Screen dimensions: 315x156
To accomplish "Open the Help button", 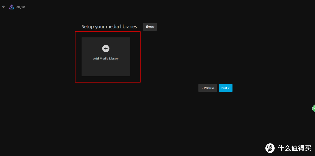I will [x=150, y=27].
